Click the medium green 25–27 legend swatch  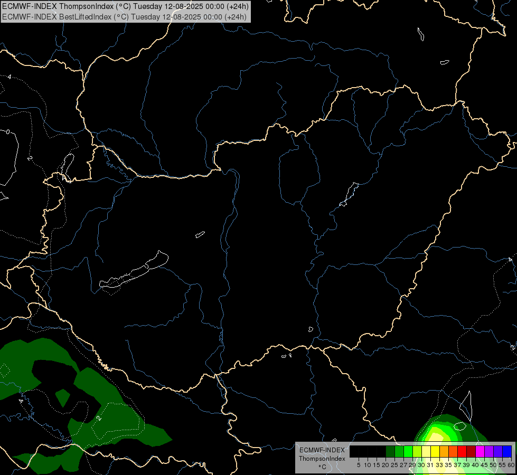399,451
